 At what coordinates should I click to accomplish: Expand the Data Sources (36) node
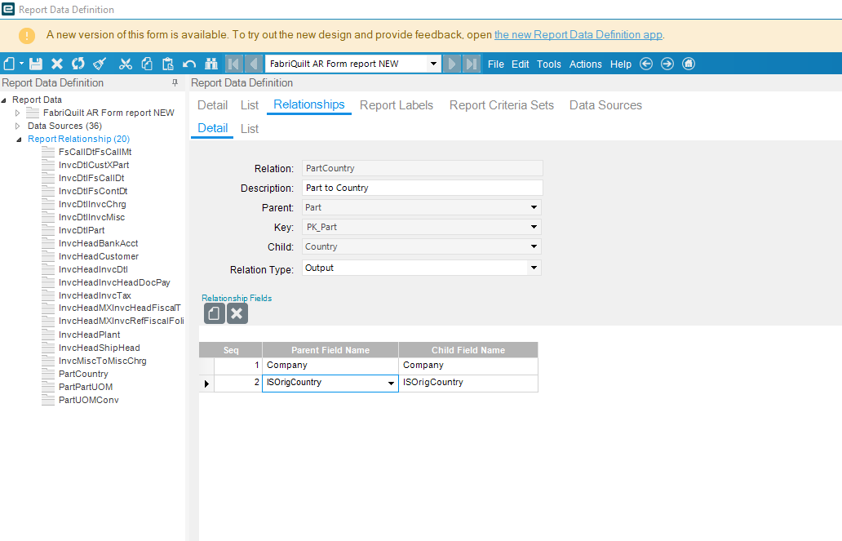click(x=17, y=126)
